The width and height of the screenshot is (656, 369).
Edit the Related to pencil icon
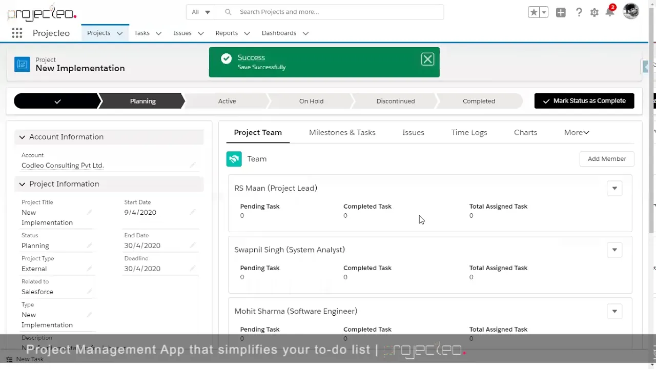[x=89, y=292]
